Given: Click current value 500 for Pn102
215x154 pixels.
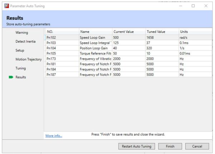Looking at the screenshot, I should (x=129, y=38).
